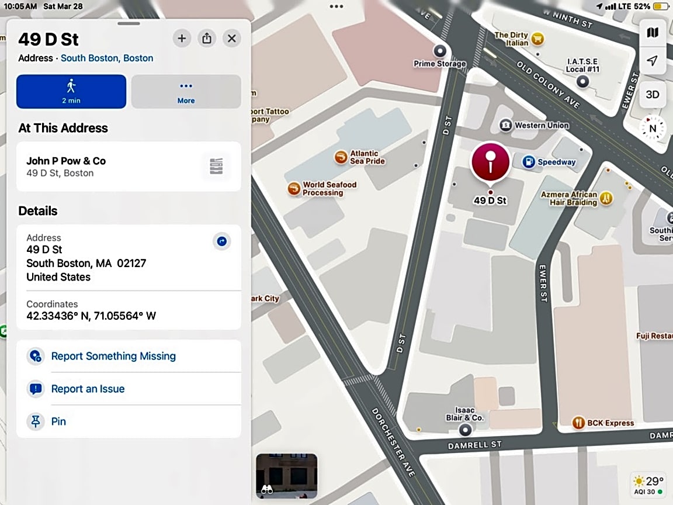Tap the red 49 D St map pin

click(x=490, y=161)
